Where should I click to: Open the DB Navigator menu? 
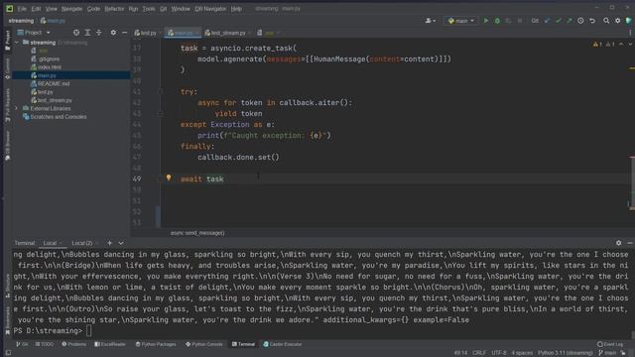[x=210, y=9]
